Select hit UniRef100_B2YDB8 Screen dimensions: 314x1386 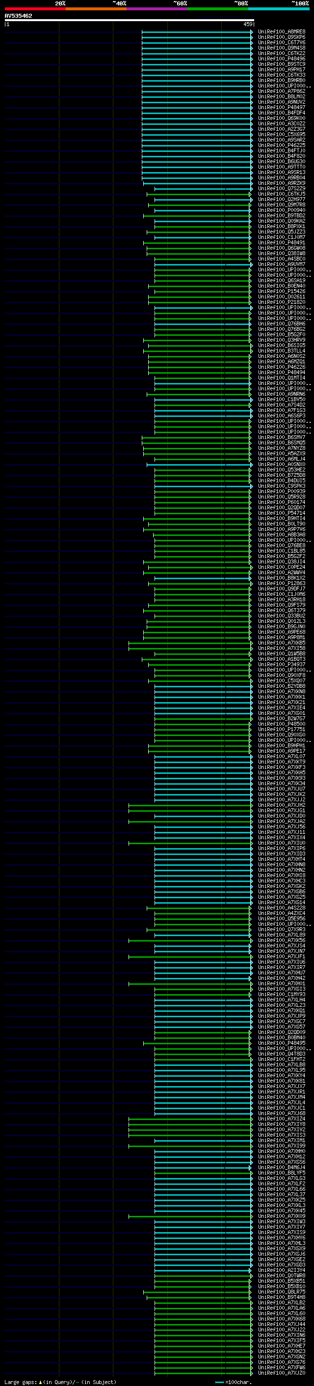coord(282,686)
